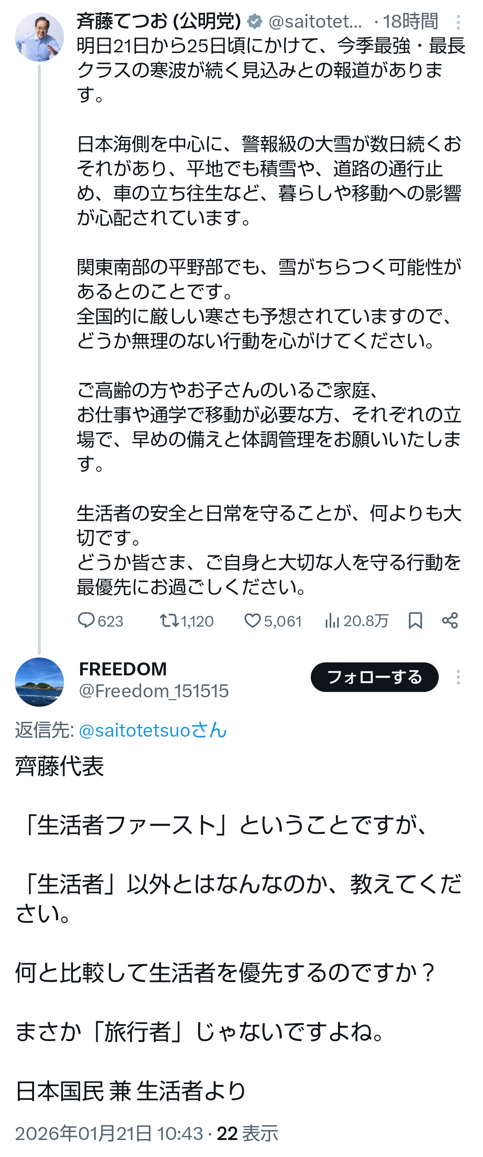Open more options for FREEDOM reply

(458, 677)
